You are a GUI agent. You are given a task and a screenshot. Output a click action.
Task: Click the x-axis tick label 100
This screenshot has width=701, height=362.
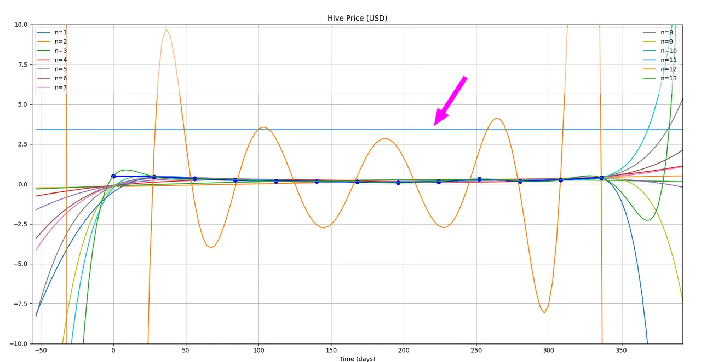click(258, 349)
